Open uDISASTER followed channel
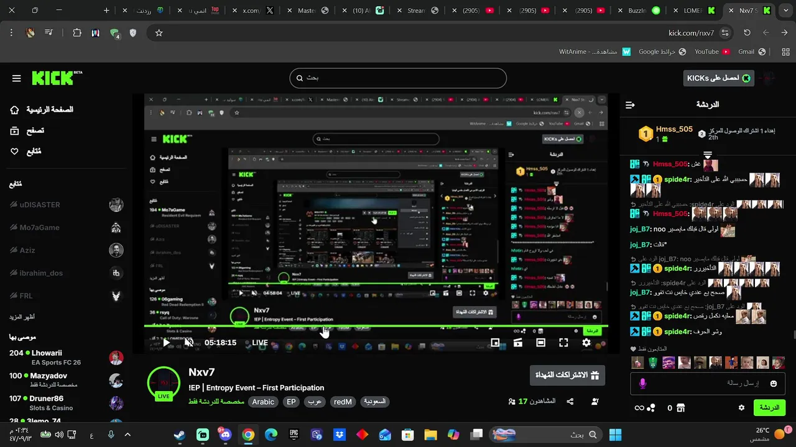This screenshot has width=796, height=447. click(x=67, y=205)
